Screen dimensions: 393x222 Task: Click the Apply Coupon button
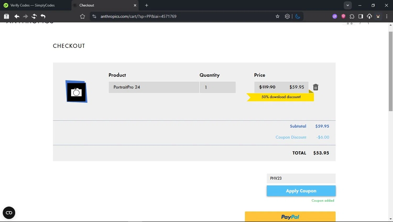[301, 191]
